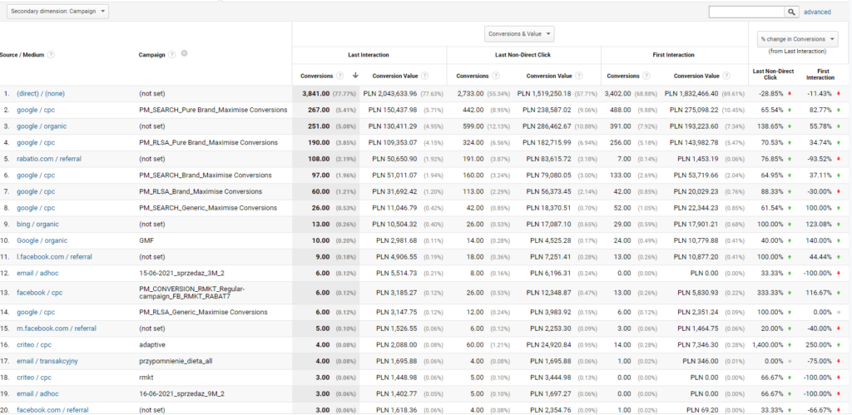This screenshot has width=852, height=415.
Task: Open help icon next to Campaign header
Action: [x=171, y=54]
